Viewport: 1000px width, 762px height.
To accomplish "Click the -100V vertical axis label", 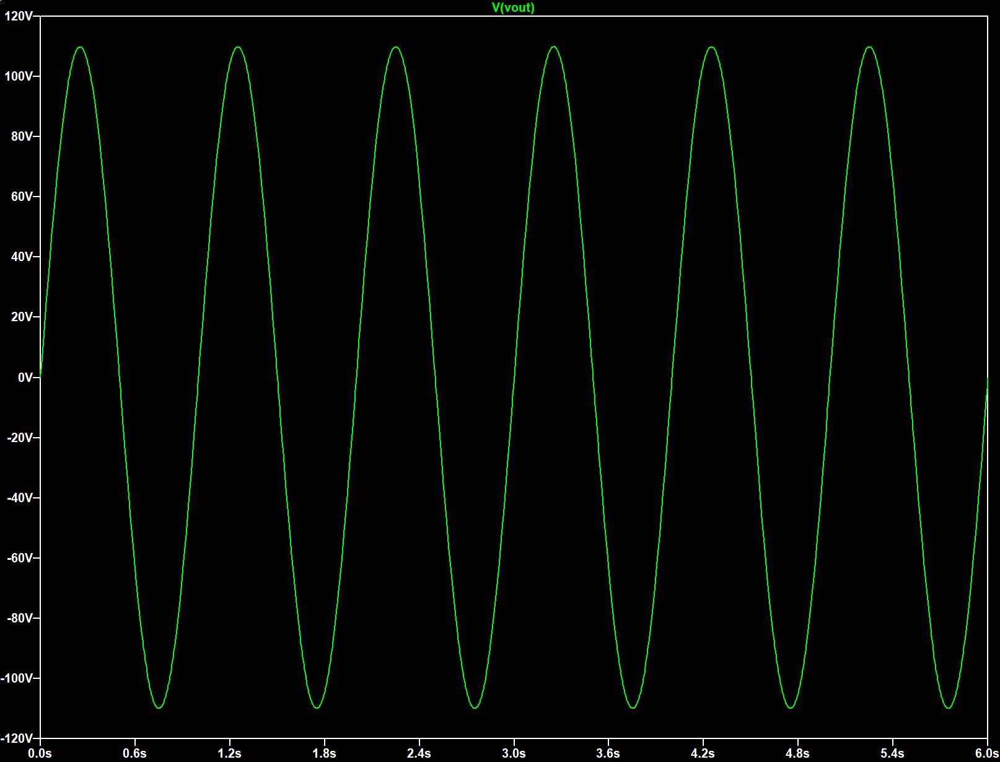I will (17, 678).
